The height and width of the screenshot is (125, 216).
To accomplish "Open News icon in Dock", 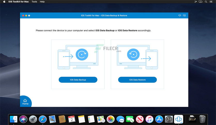I will (x=140, y=119).
